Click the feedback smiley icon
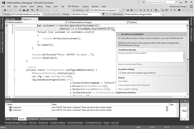 click(x=144, y=2)
